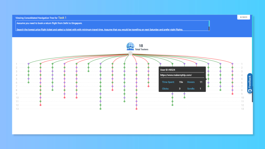The height and width of the screenshot is (149, 265).
Task: Click 'User ID #8524' in the tooltip
Action: pyautogui.click(x=168, y=70)
